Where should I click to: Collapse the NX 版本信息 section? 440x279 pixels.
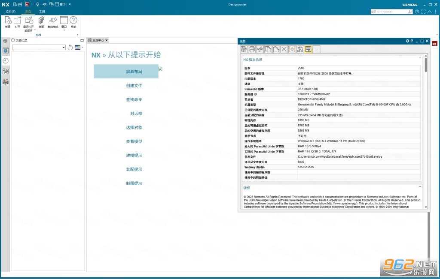[420, 58]
